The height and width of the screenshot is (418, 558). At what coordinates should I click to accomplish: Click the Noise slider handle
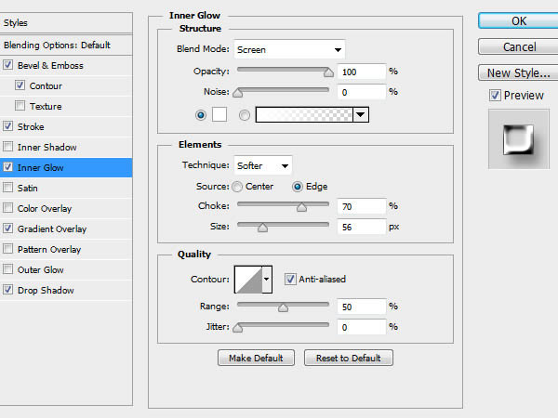click(x=238, y=93)
